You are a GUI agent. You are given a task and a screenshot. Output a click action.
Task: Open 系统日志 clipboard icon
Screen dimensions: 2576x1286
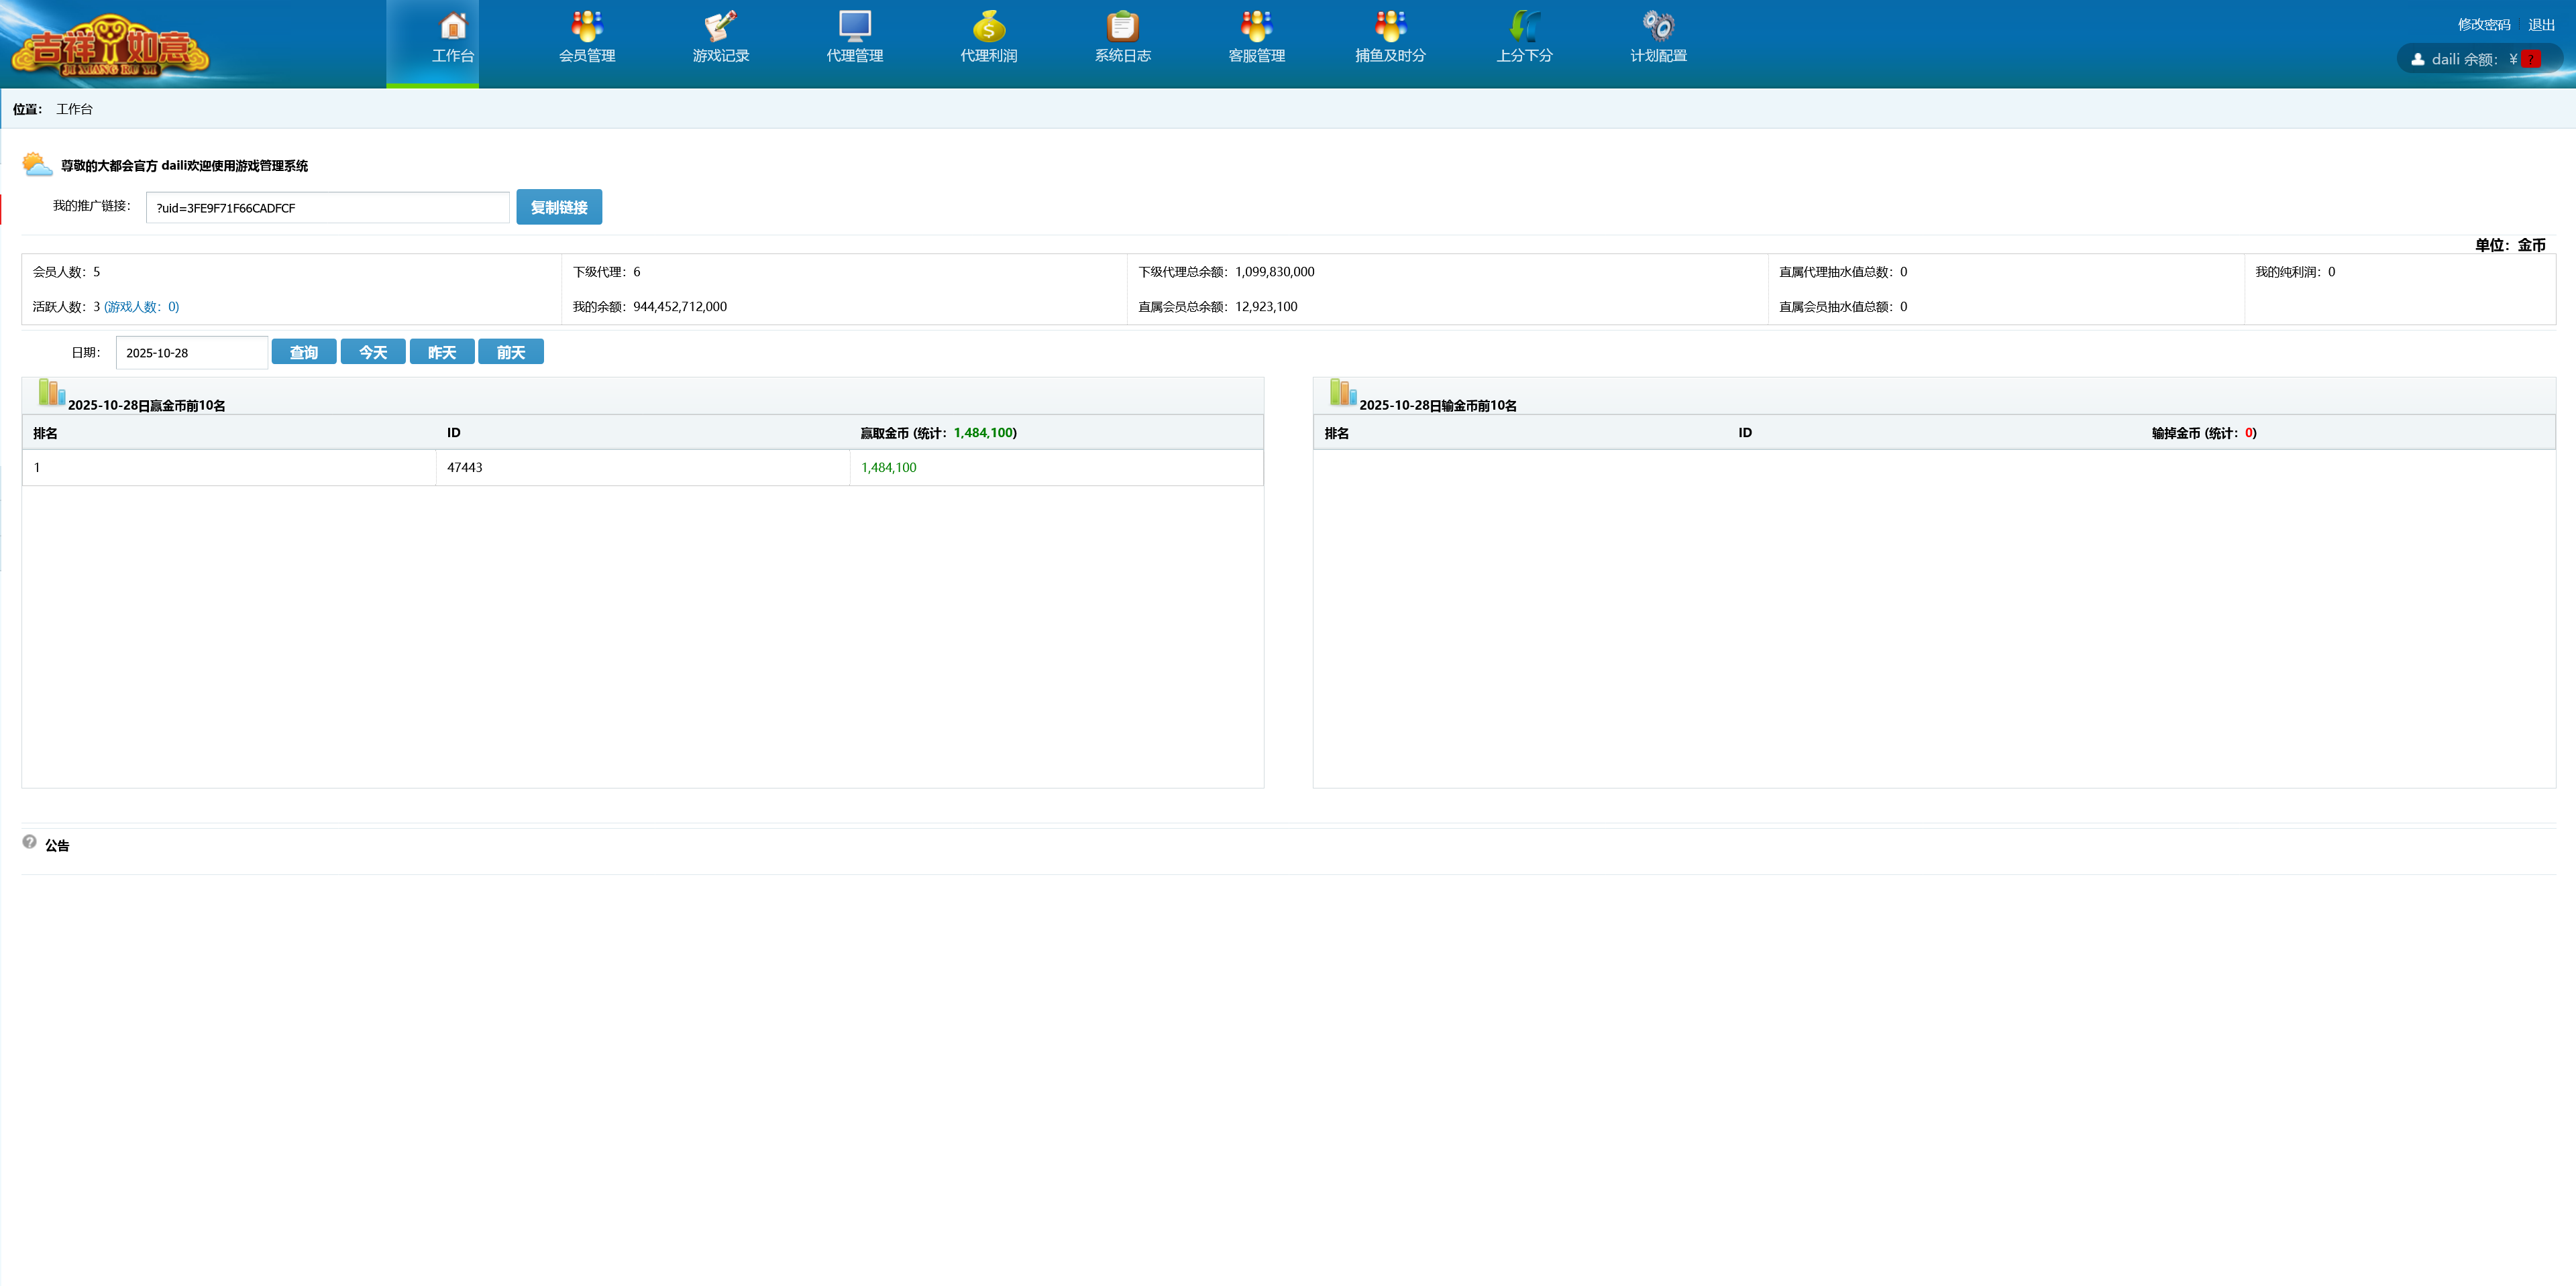click(x=1122, y=26)
